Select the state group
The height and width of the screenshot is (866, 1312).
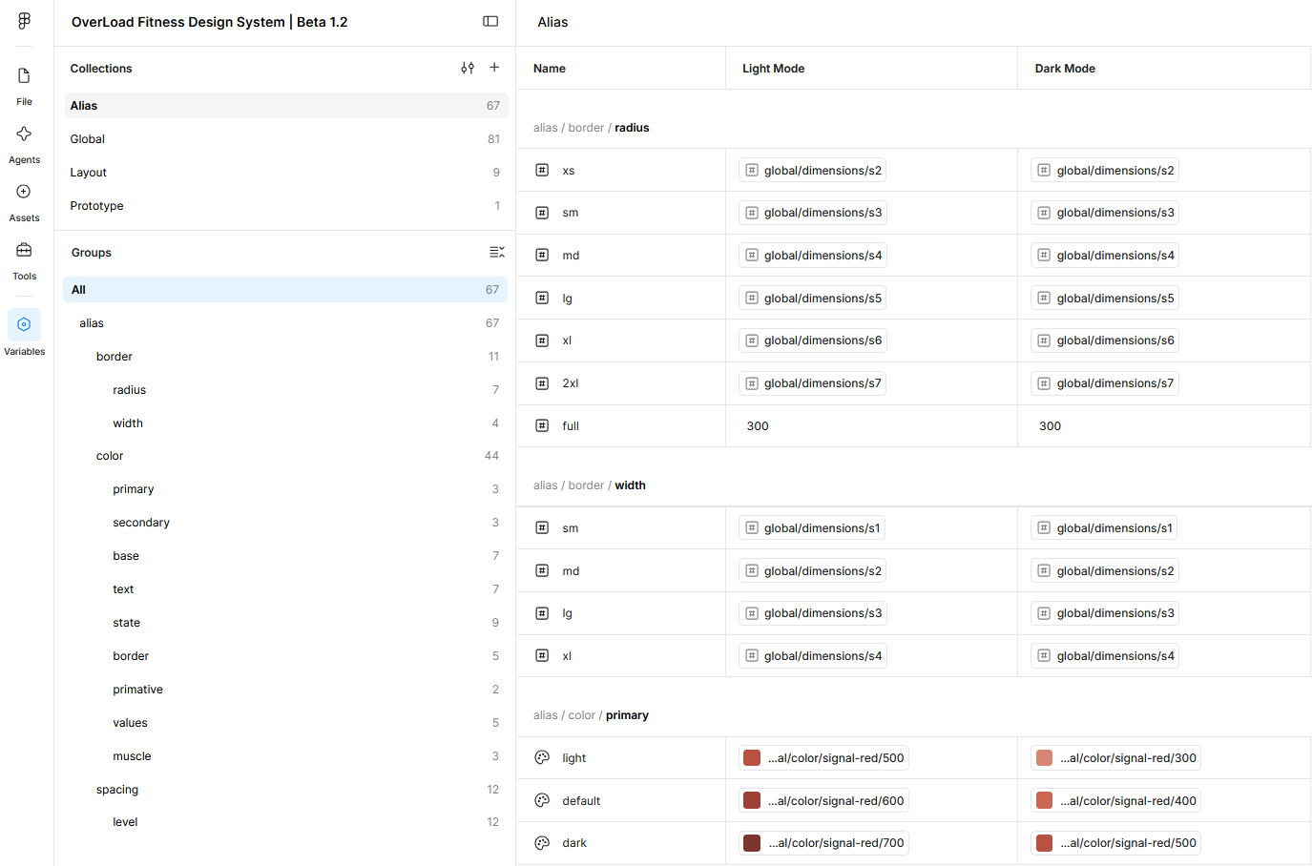[285, 623]
